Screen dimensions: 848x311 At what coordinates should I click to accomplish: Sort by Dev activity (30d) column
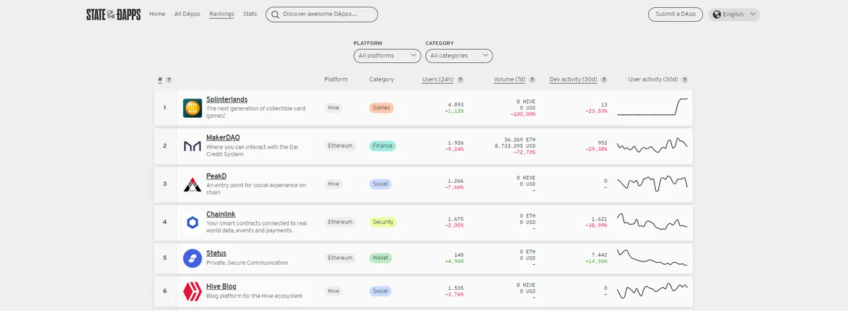[573, 79]
